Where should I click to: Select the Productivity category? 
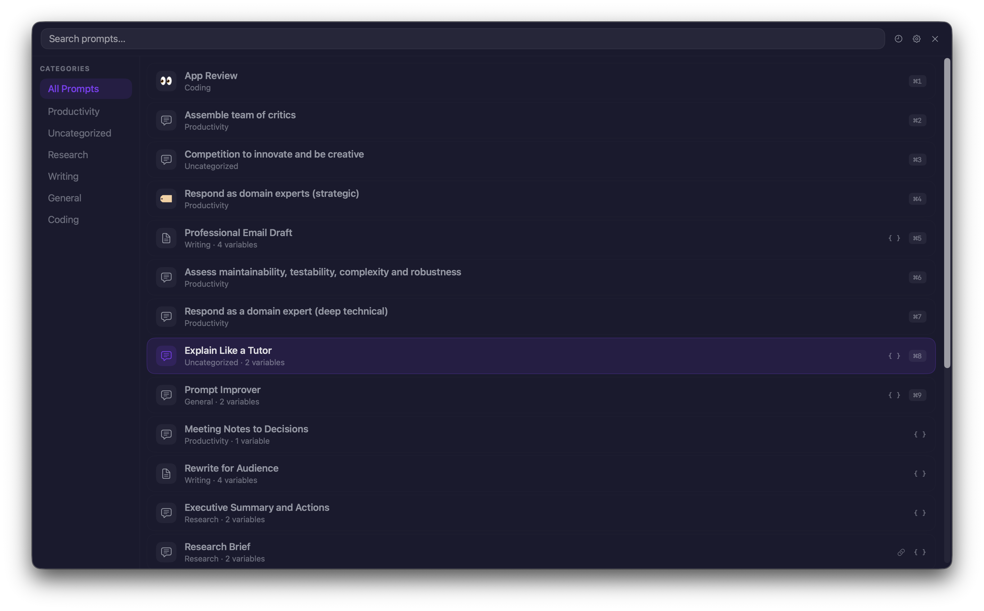pyautogui.click(x=74, y=112)
